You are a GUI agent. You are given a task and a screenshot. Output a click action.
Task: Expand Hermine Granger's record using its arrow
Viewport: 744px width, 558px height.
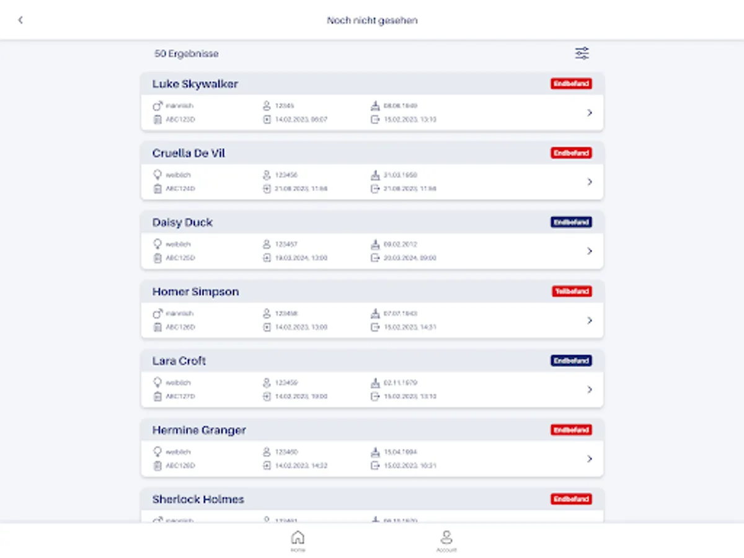[590, 459]
